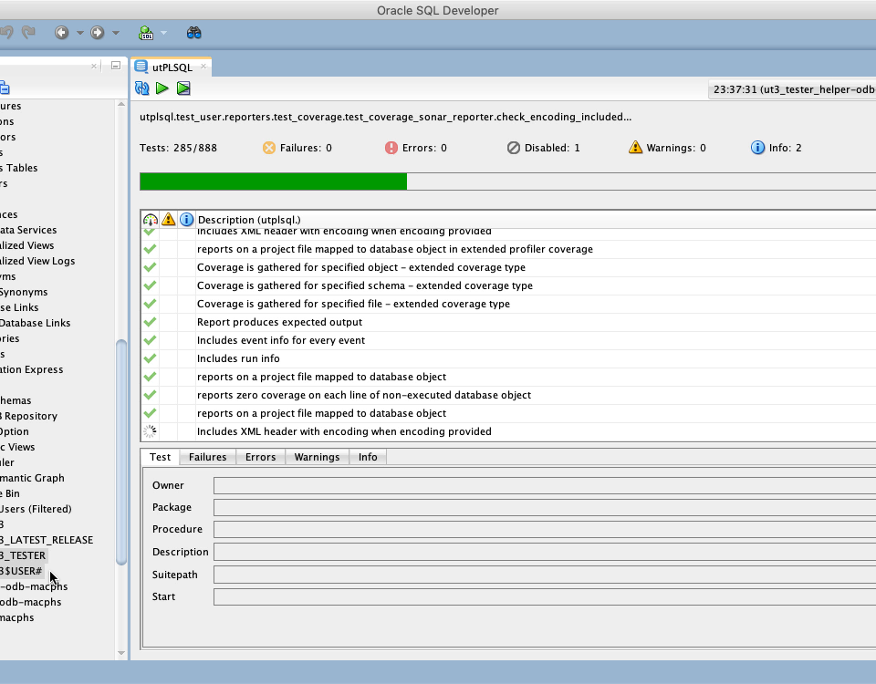Viewport: 876px width, 684px height.
Task: Click the green test progress bar
Action: point(273,181)
